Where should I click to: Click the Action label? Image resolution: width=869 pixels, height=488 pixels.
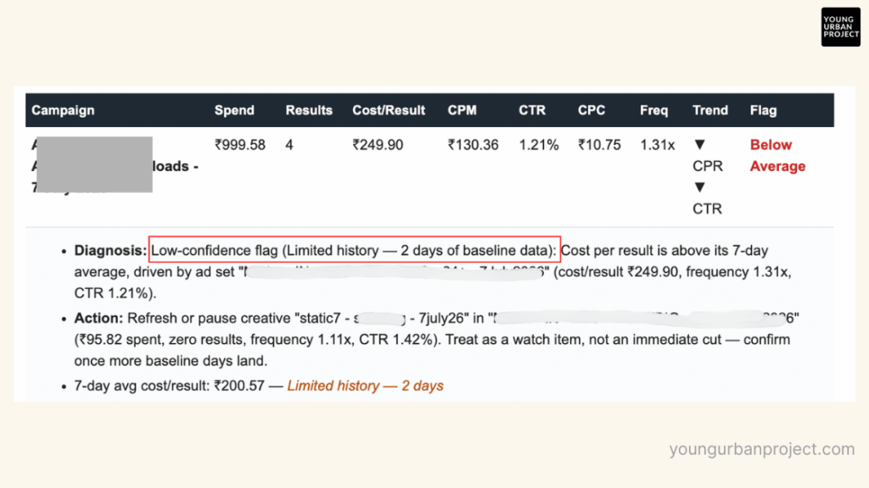(x=98, y=319)
